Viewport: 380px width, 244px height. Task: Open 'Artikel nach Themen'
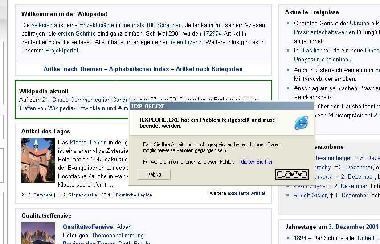pos(73,69)
